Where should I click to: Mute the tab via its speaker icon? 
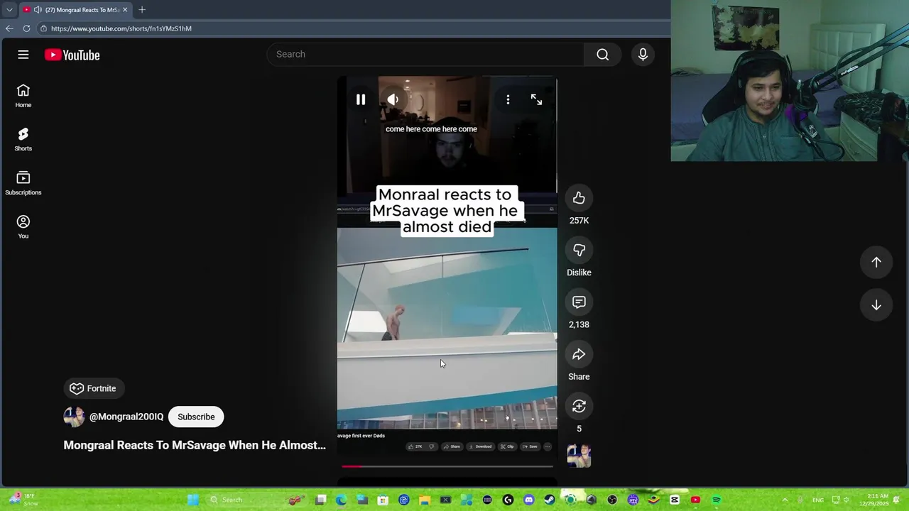click(38, 10)
